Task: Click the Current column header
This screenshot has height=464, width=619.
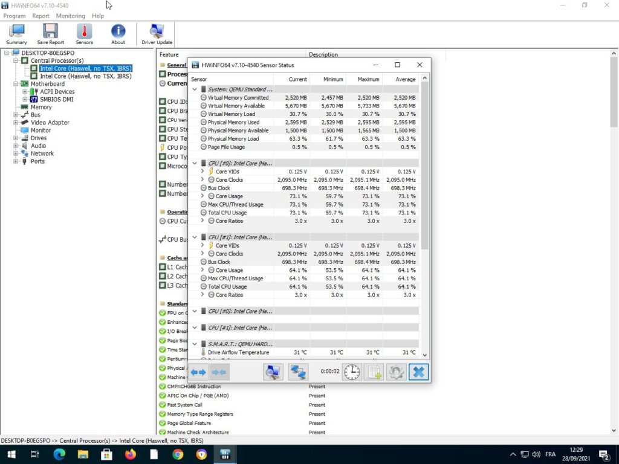Action: click(292, 79)
